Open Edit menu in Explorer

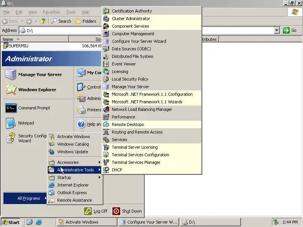[x=19, y=12]
